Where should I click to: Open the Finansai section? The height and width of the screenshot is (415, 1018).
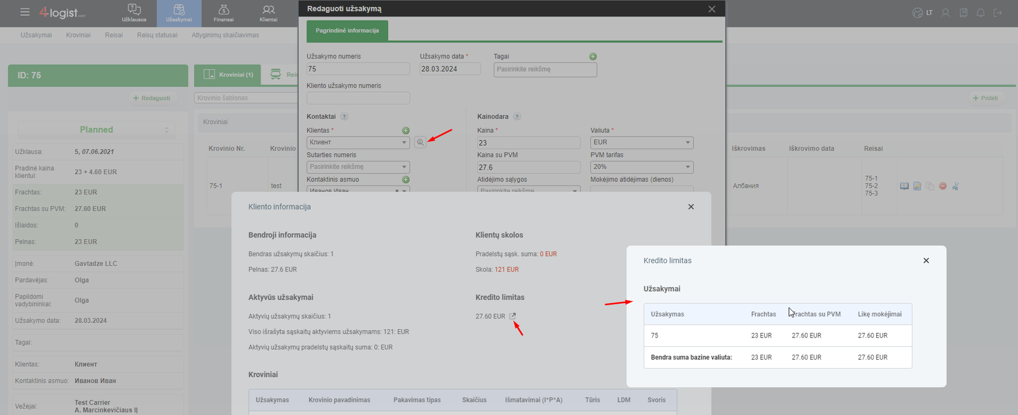tap(223, 13)
